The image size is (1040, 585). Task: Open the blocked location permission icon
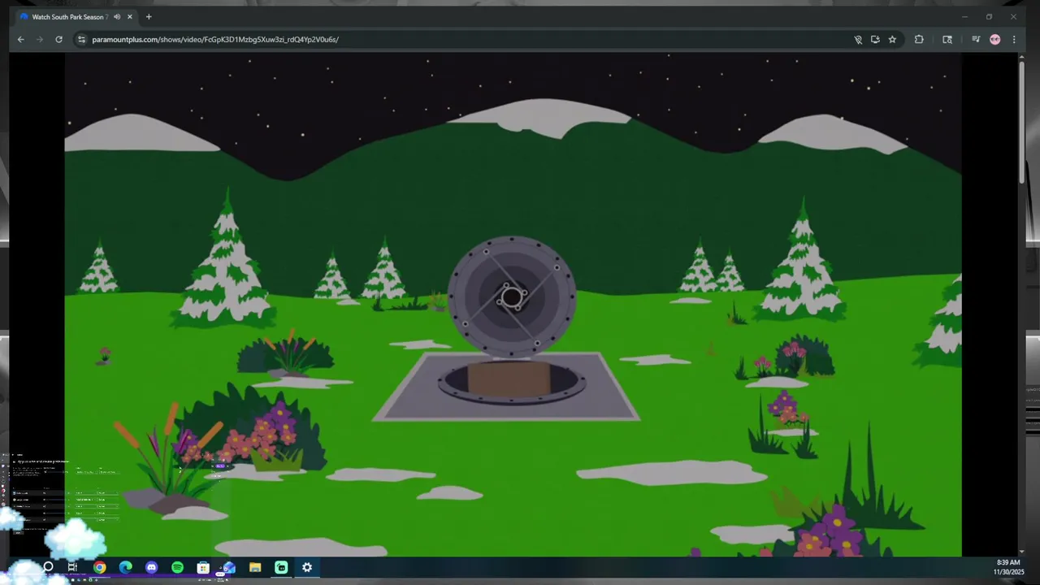(858, 39)
